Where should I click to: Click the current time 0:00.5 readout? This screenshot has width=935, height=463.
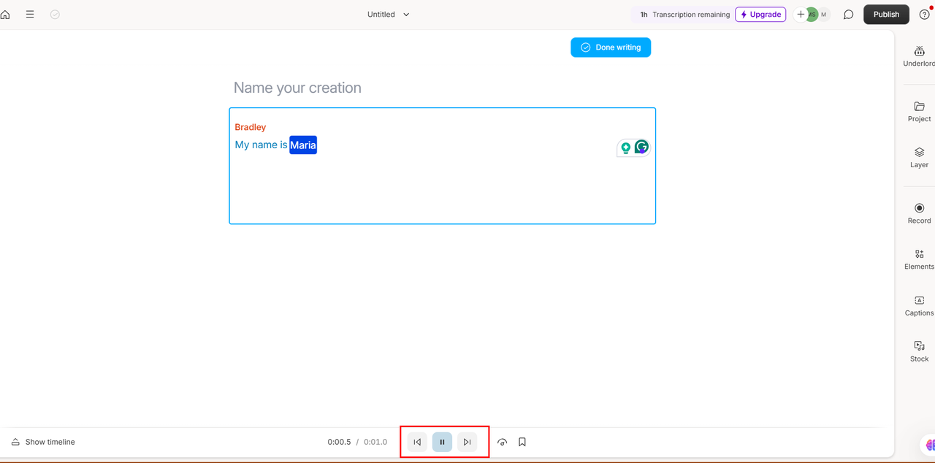pyautogui.click(x=339, y=442)
